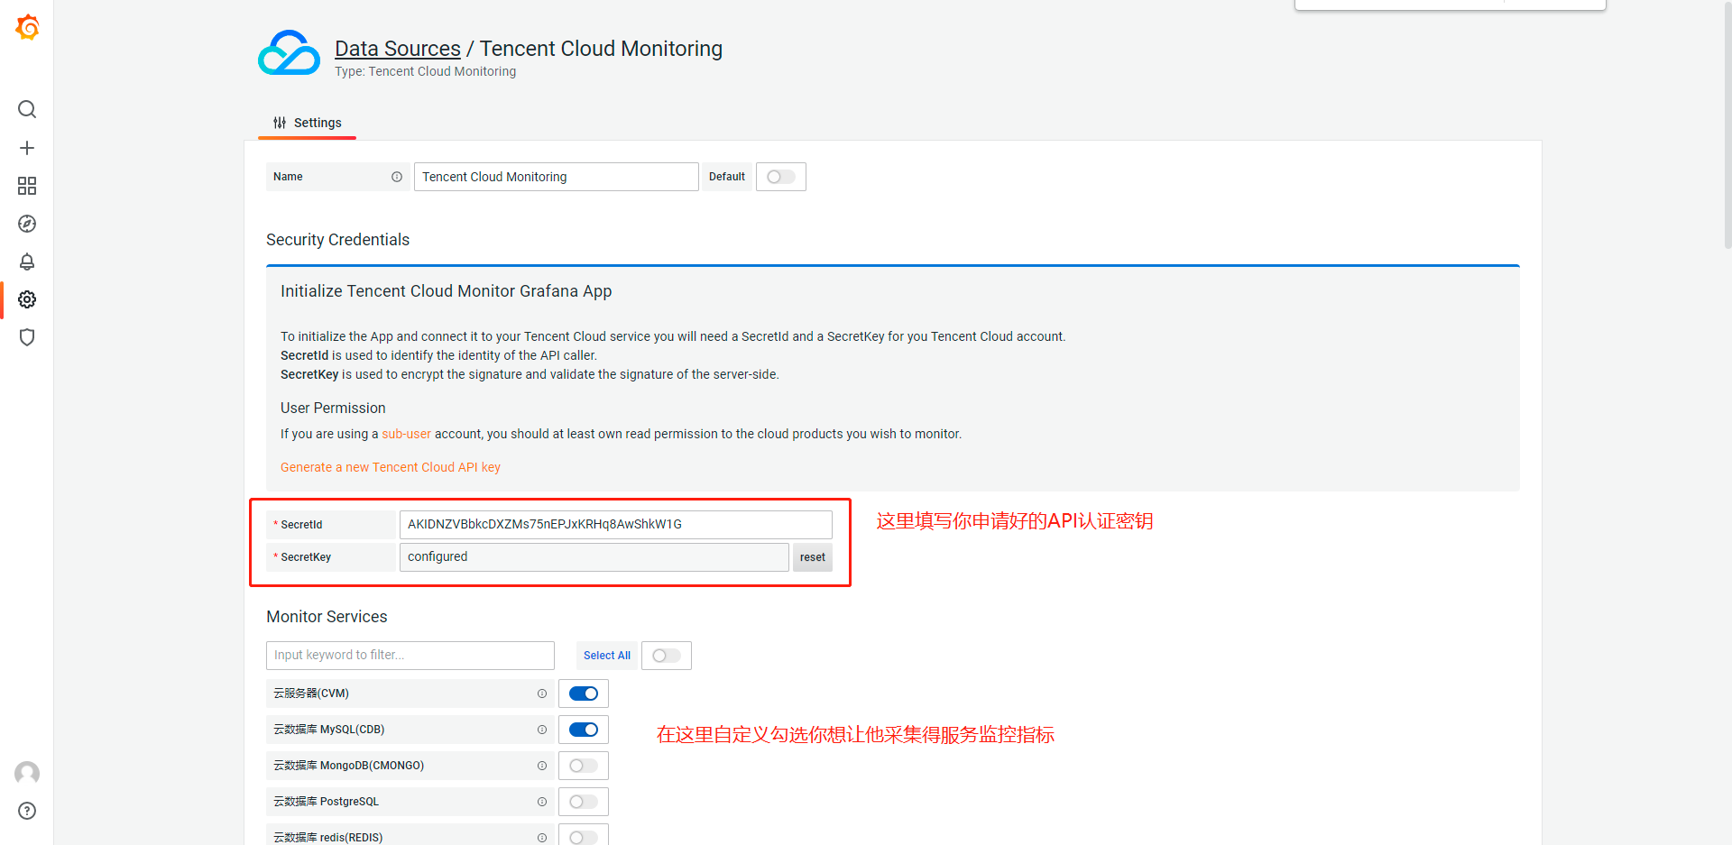Click the user avatar icon
This screenshot has height=845, width=1732.
point(27,773)
